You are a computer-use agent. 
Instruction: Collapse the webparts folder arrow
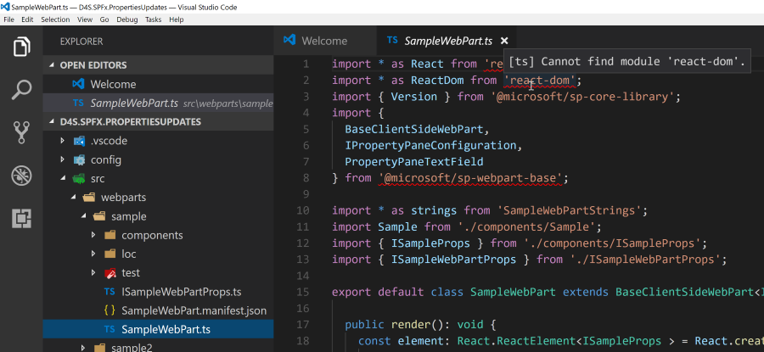point(73,198)
